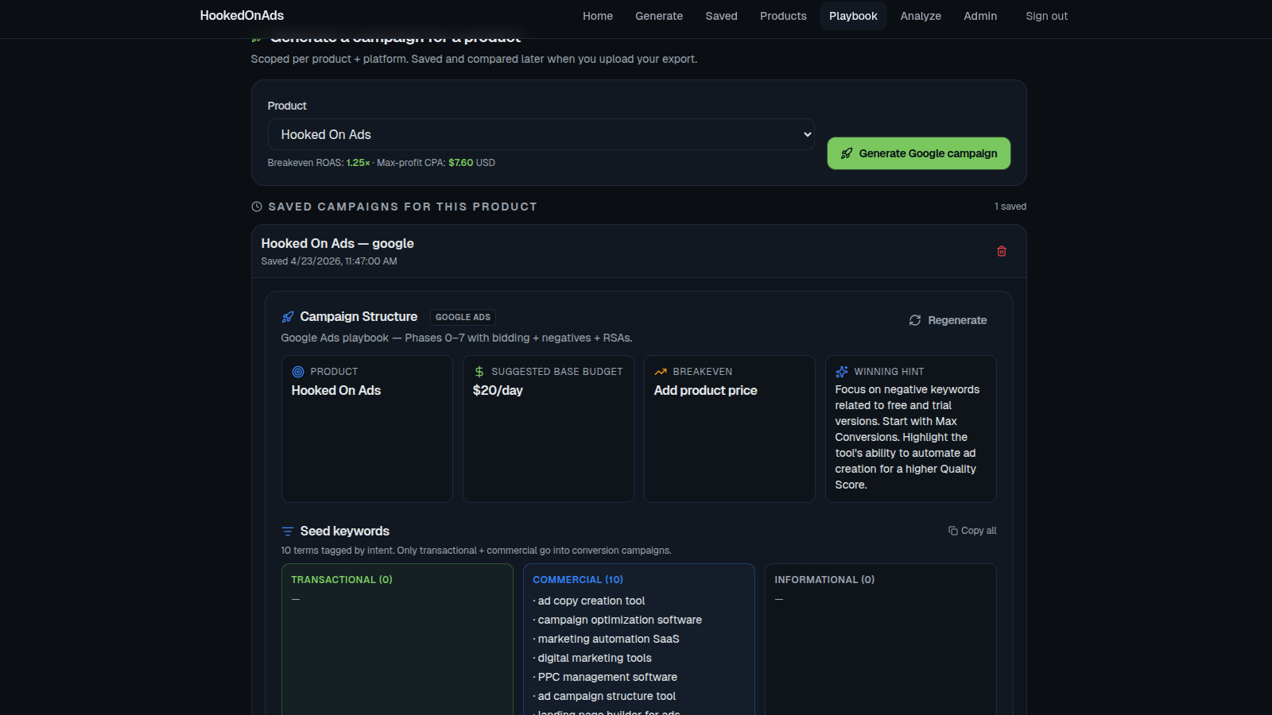Click keyword 'ad copy creation tool'
Image resolution: width=1272 pixels, height=715 pixels.
click(x=591, y=601)
